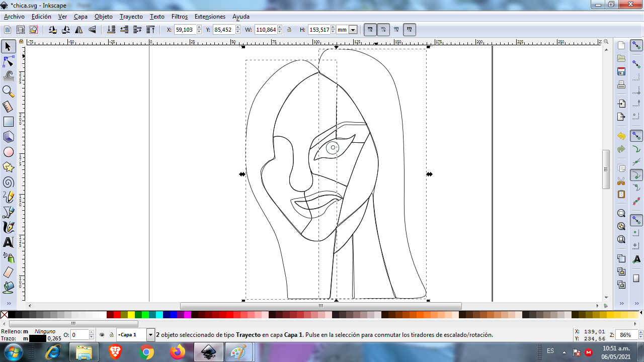Select the Zoom magnifier tool

[8, 92]
